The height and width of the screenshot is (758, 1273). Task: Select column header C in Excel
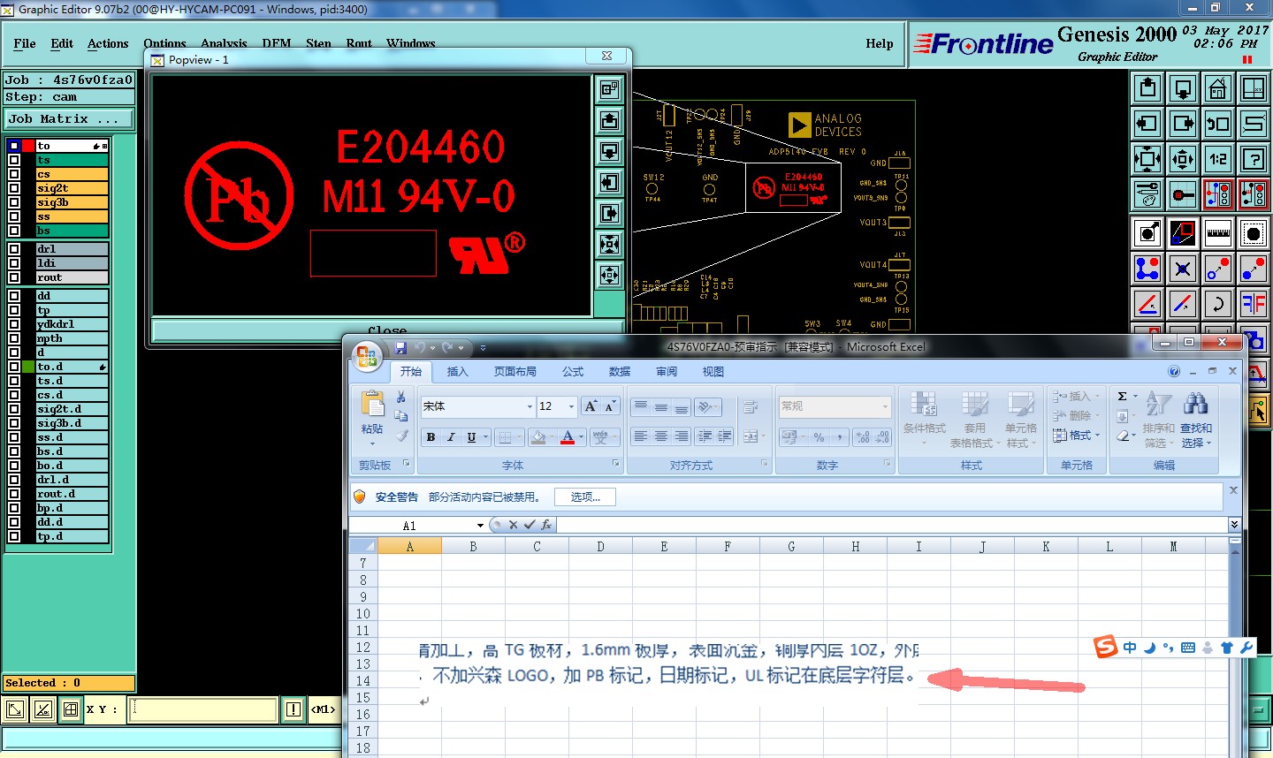(x=537, y=547)
